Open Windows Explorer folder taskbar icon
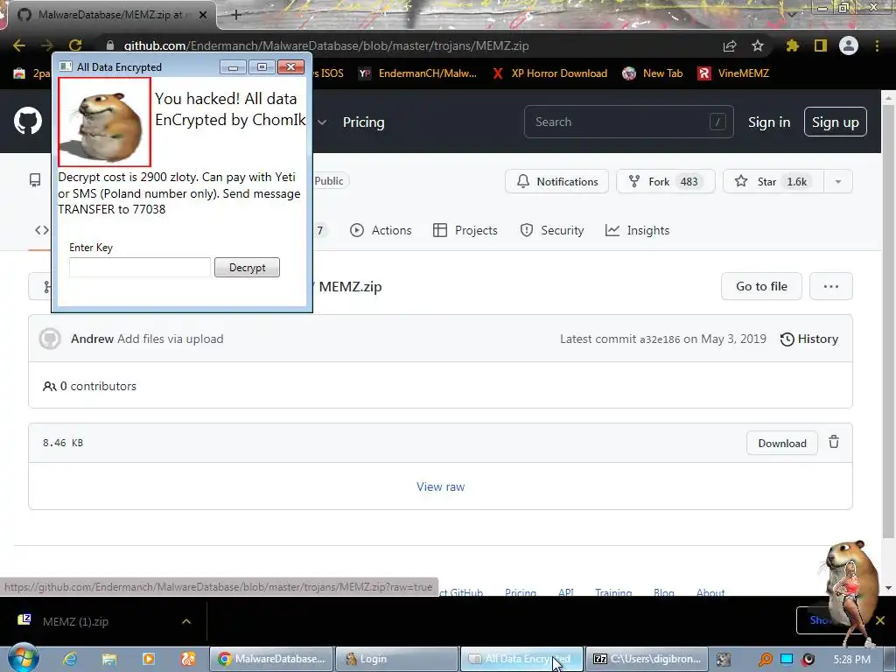Viewport: 896px width, 672px height. tap(109, 659)
